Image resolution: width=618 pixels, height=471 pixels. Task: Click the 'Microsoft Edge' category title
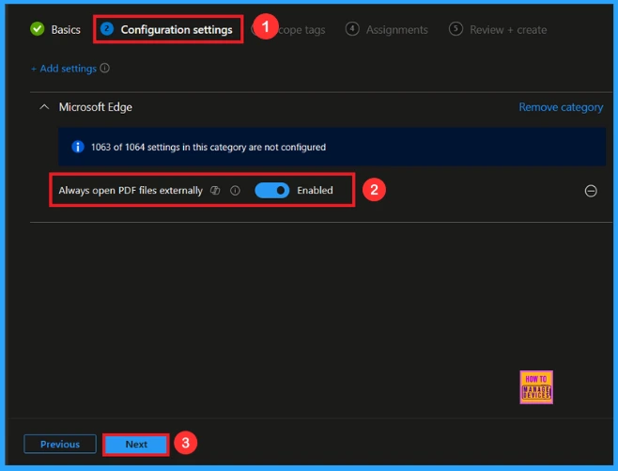(x=96, y=107)
